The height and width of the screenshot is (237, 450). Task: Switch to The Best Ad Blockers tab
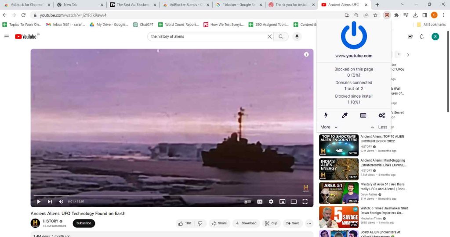click(133, 4)
